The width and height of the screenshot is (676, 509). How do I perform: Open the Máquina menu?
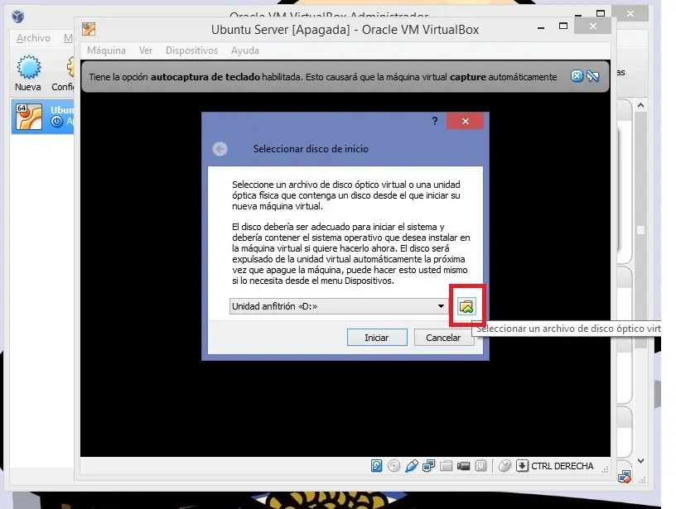coord(107,50)
